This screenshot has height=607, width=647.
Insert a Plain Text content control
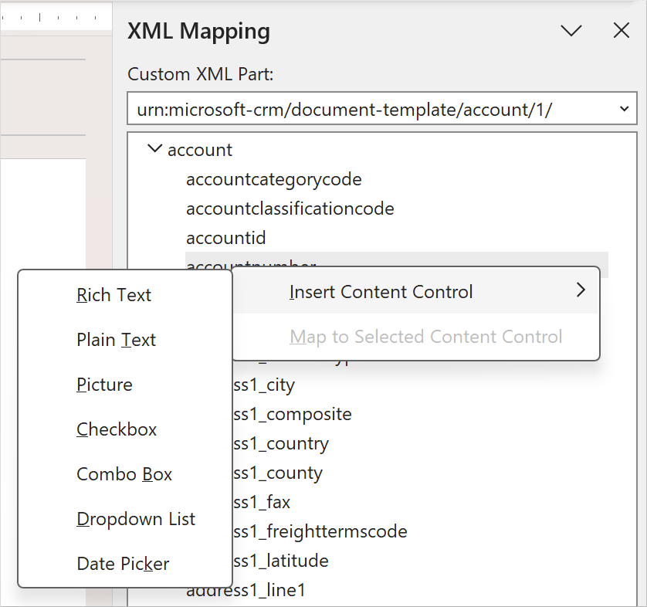pyautogui.click(x=116, y=339)
